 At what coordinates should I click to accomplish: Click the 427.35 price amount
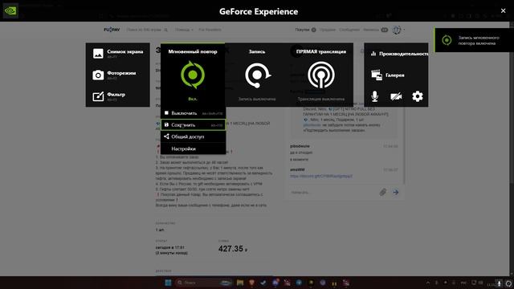tap(233, 249)
